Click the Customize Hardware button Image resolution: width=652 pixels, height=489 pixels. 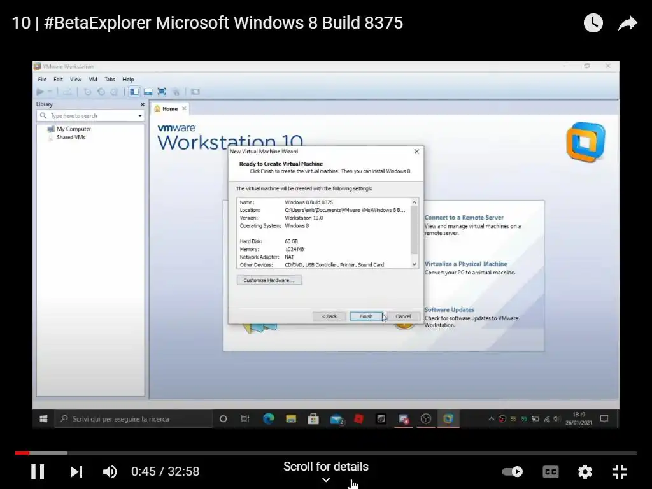coord(269,280)
